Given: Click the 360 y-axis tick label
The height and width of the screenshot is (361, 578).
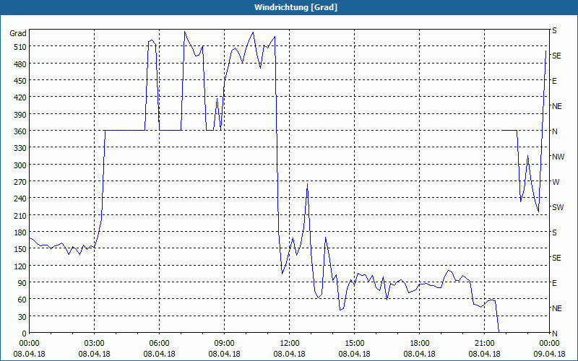Looking at the screenshot, I should (20, 131).
